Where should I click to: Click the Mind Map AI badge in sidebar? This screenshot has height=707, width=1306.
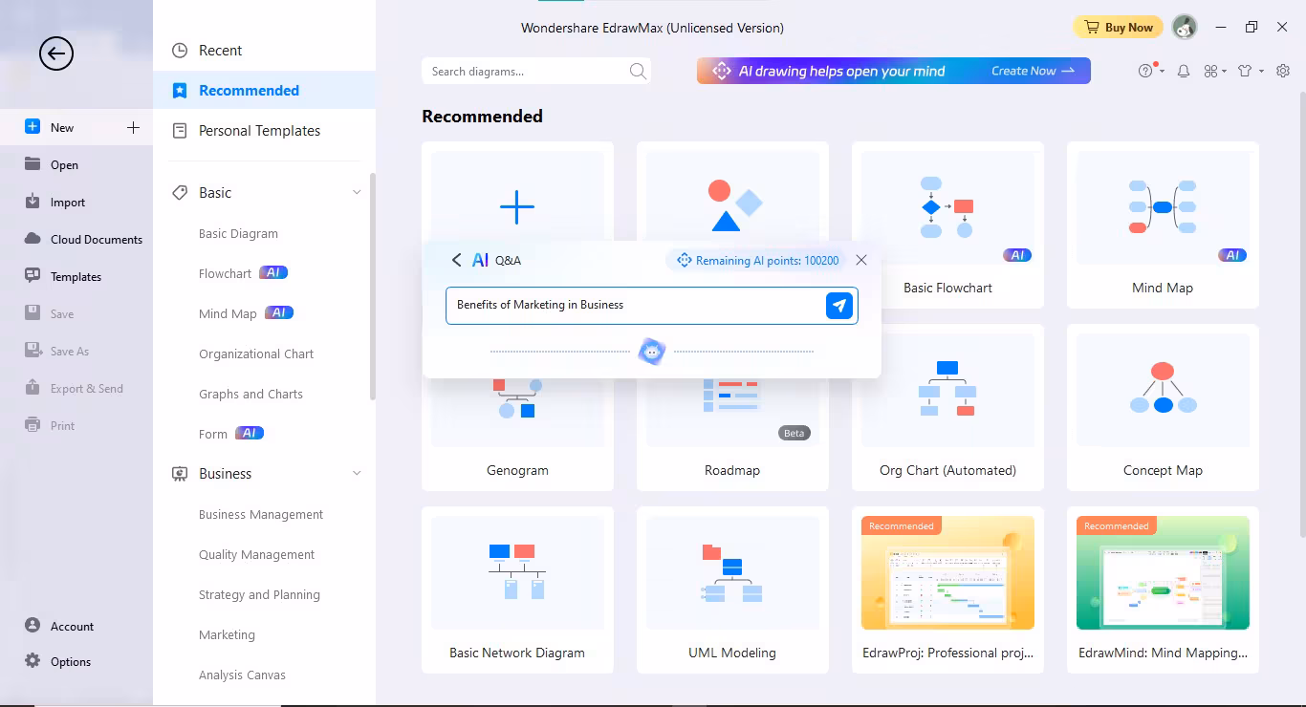(x=279, y=312)
